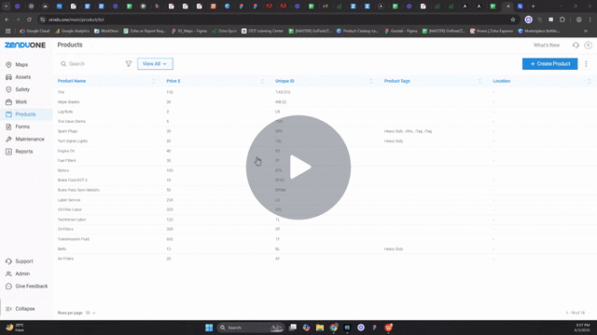Open Reports in the sidebar

[23, 152]
